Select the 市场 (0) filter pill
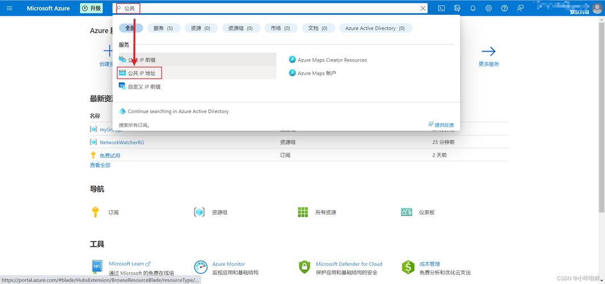 click(280, 28)
